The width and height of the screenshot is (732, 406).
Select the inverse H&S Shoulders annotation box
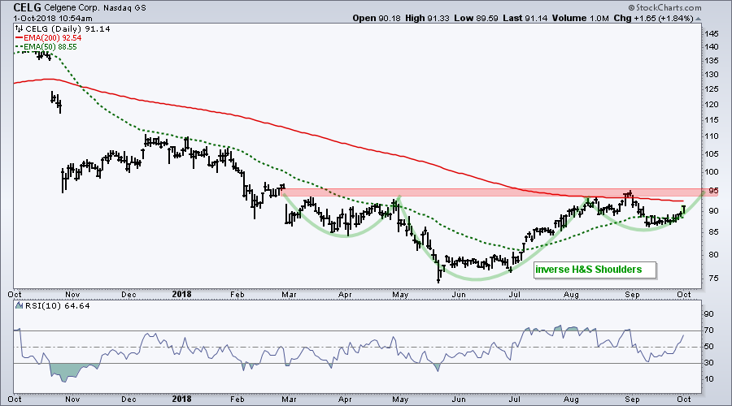click(x=595, y=270)
